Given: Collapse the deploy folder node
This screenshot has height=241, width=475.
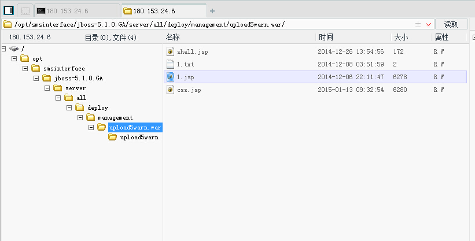Looking at the screenshot, I should [69, 107].
